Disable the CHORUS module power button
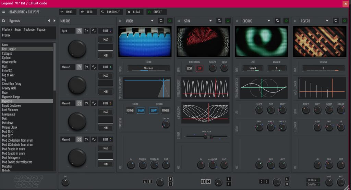351x190 pixels. point(286,21)
